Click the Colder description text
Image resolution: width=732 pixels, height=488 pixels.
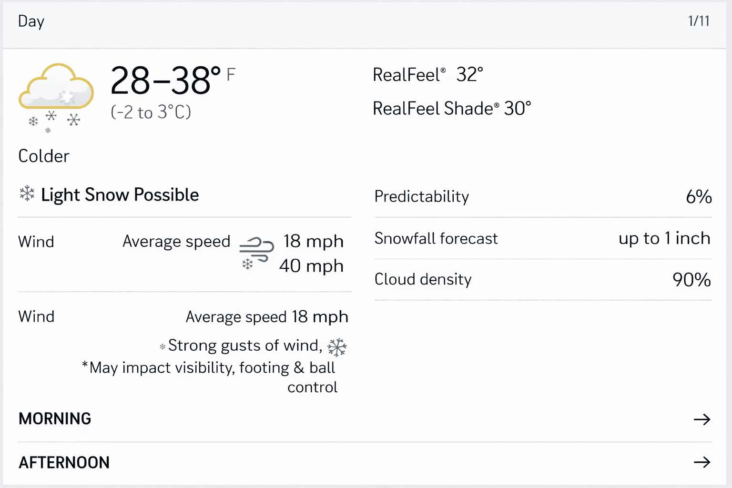[44, 156]
